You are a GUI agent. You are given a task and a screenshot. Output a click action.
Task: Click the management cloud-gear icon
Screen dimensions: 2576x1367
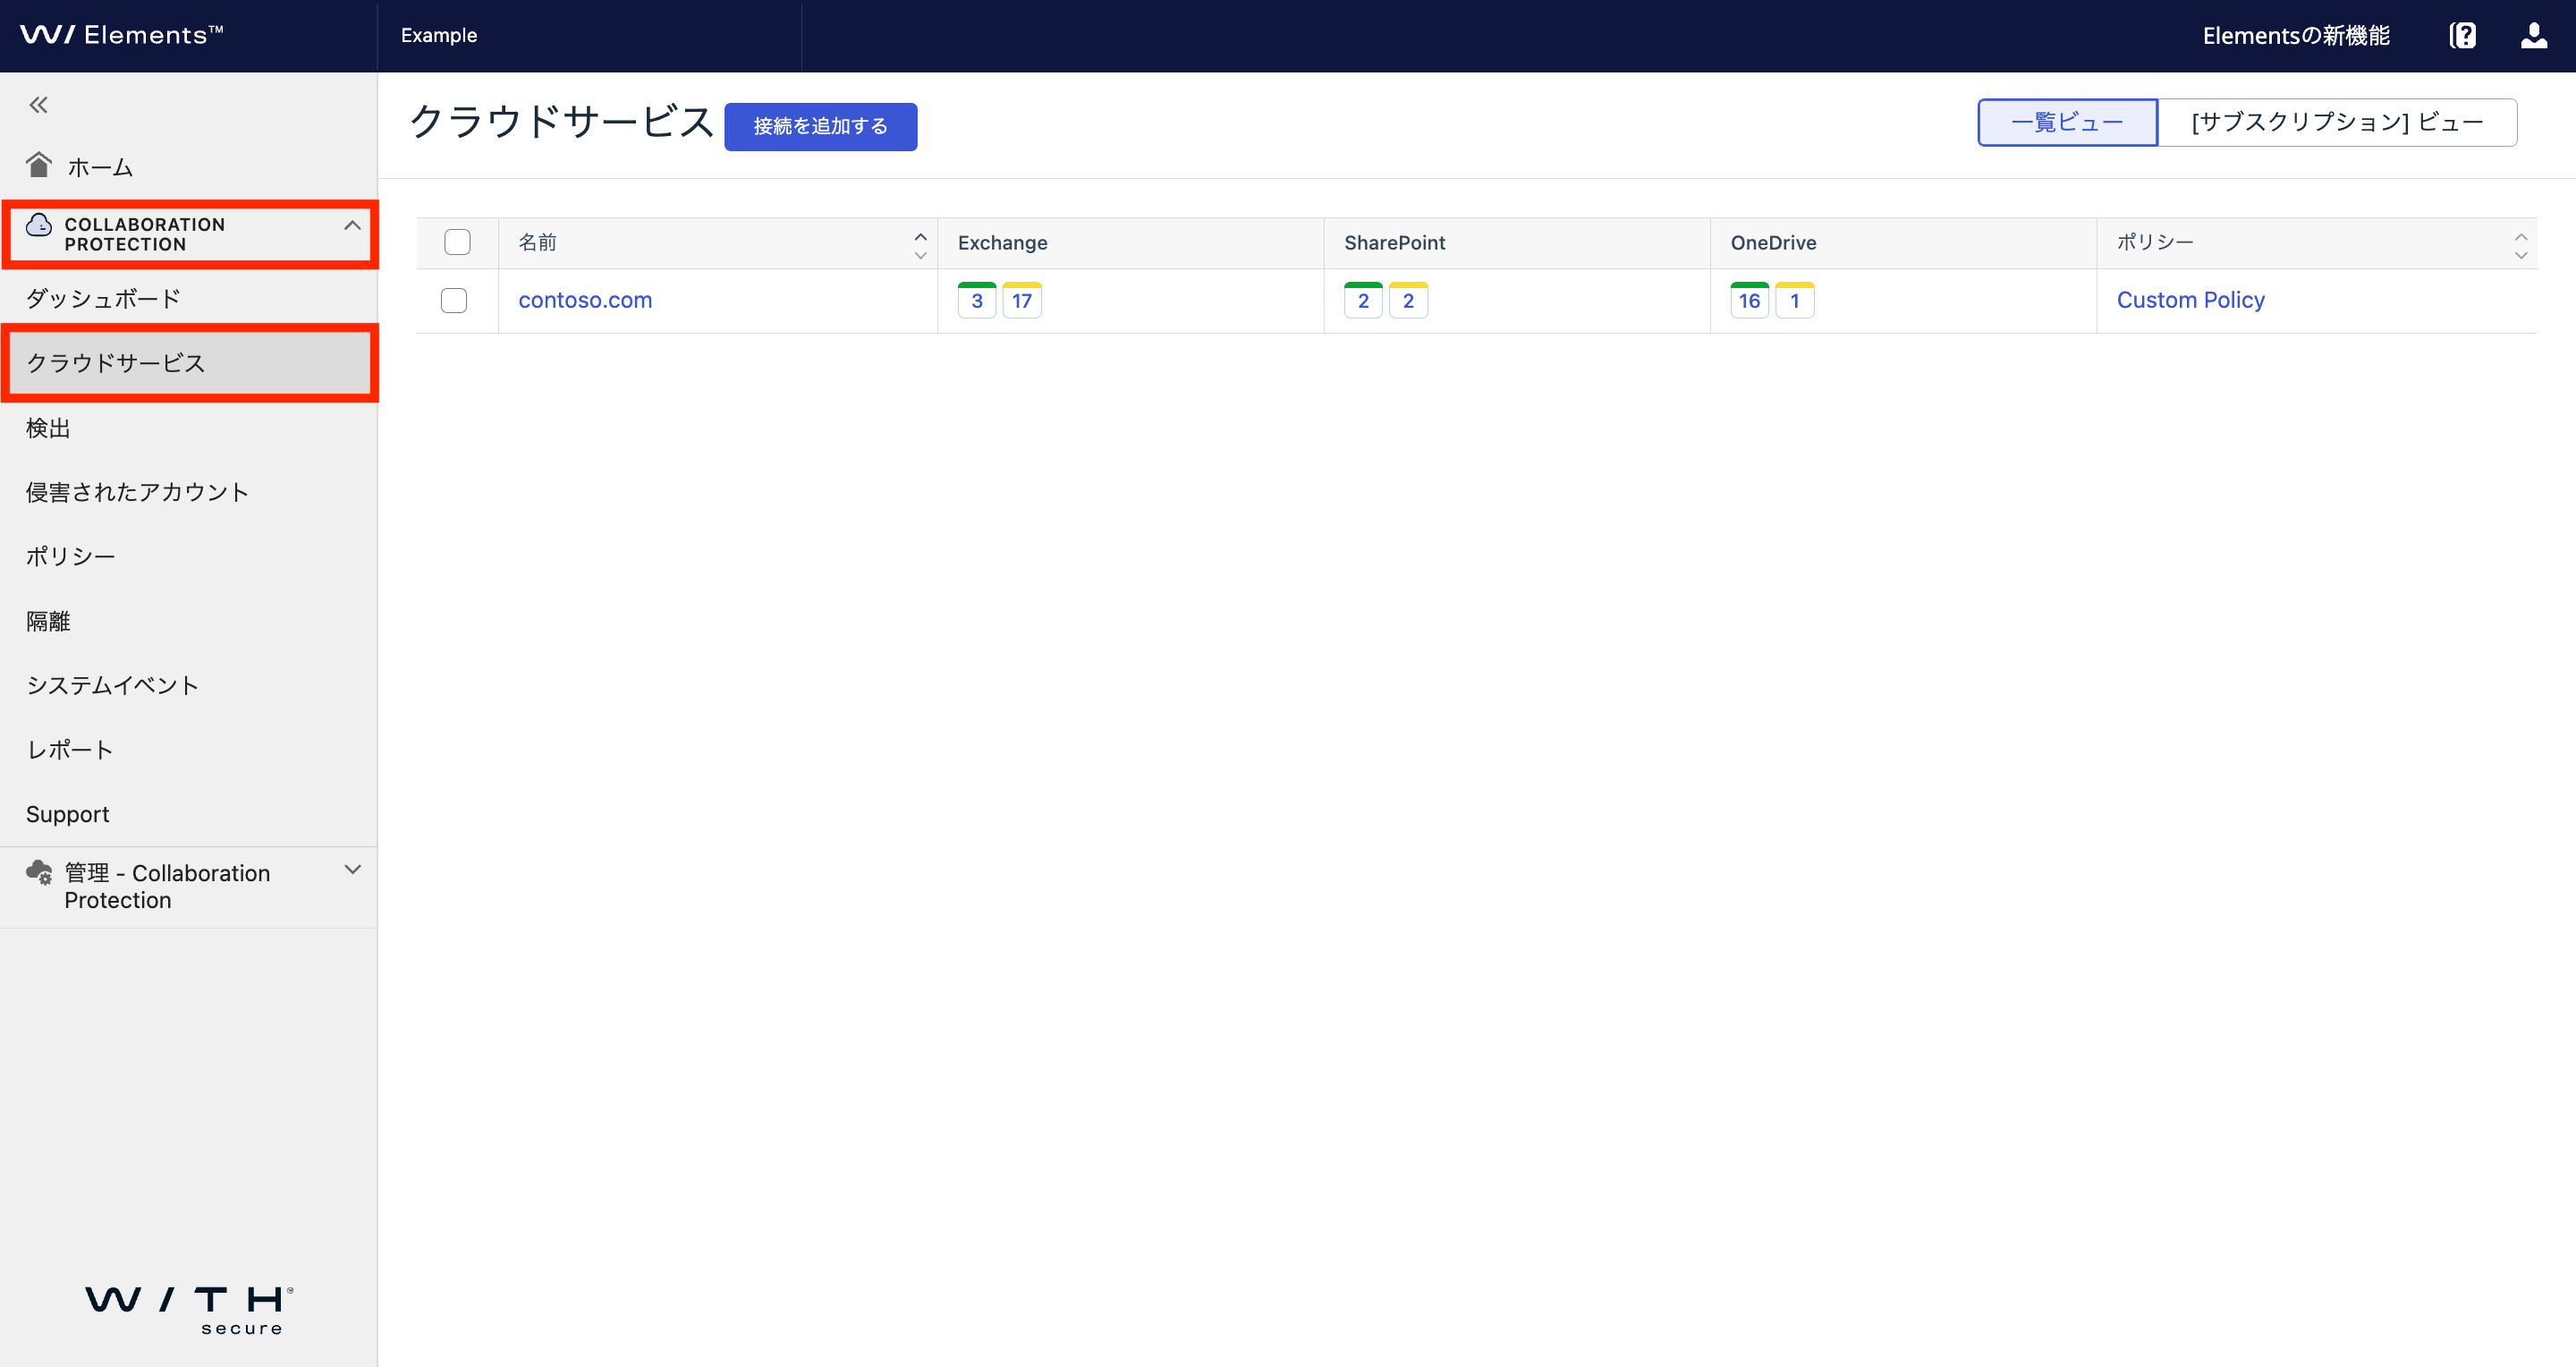pos(40,873)
